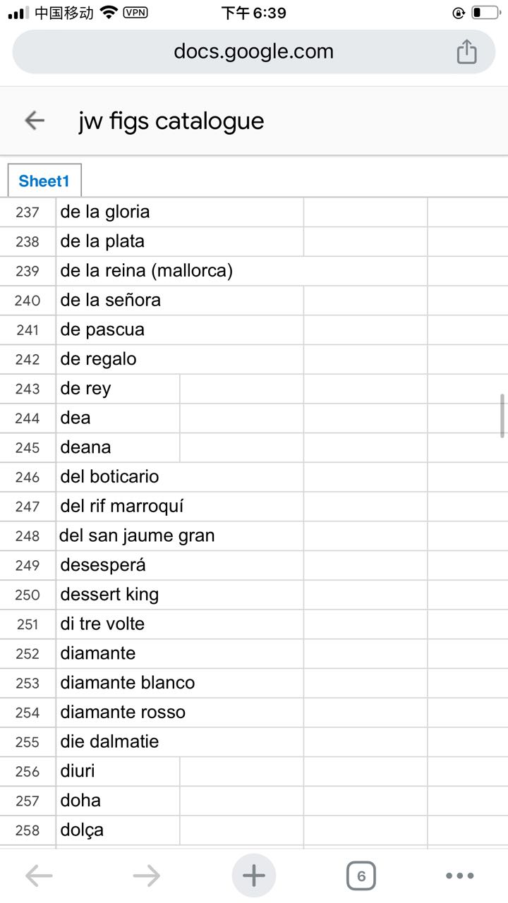The height and width of the screenshot is (903, 508).
Task: Tap browser forward arrow in bottom toolbar
Action: (147, 876)
